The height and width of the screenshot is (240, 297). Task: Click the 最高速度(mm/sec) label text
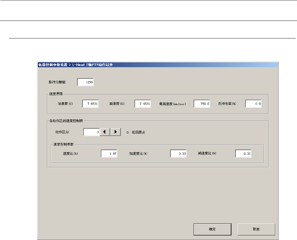coord(172,104)
